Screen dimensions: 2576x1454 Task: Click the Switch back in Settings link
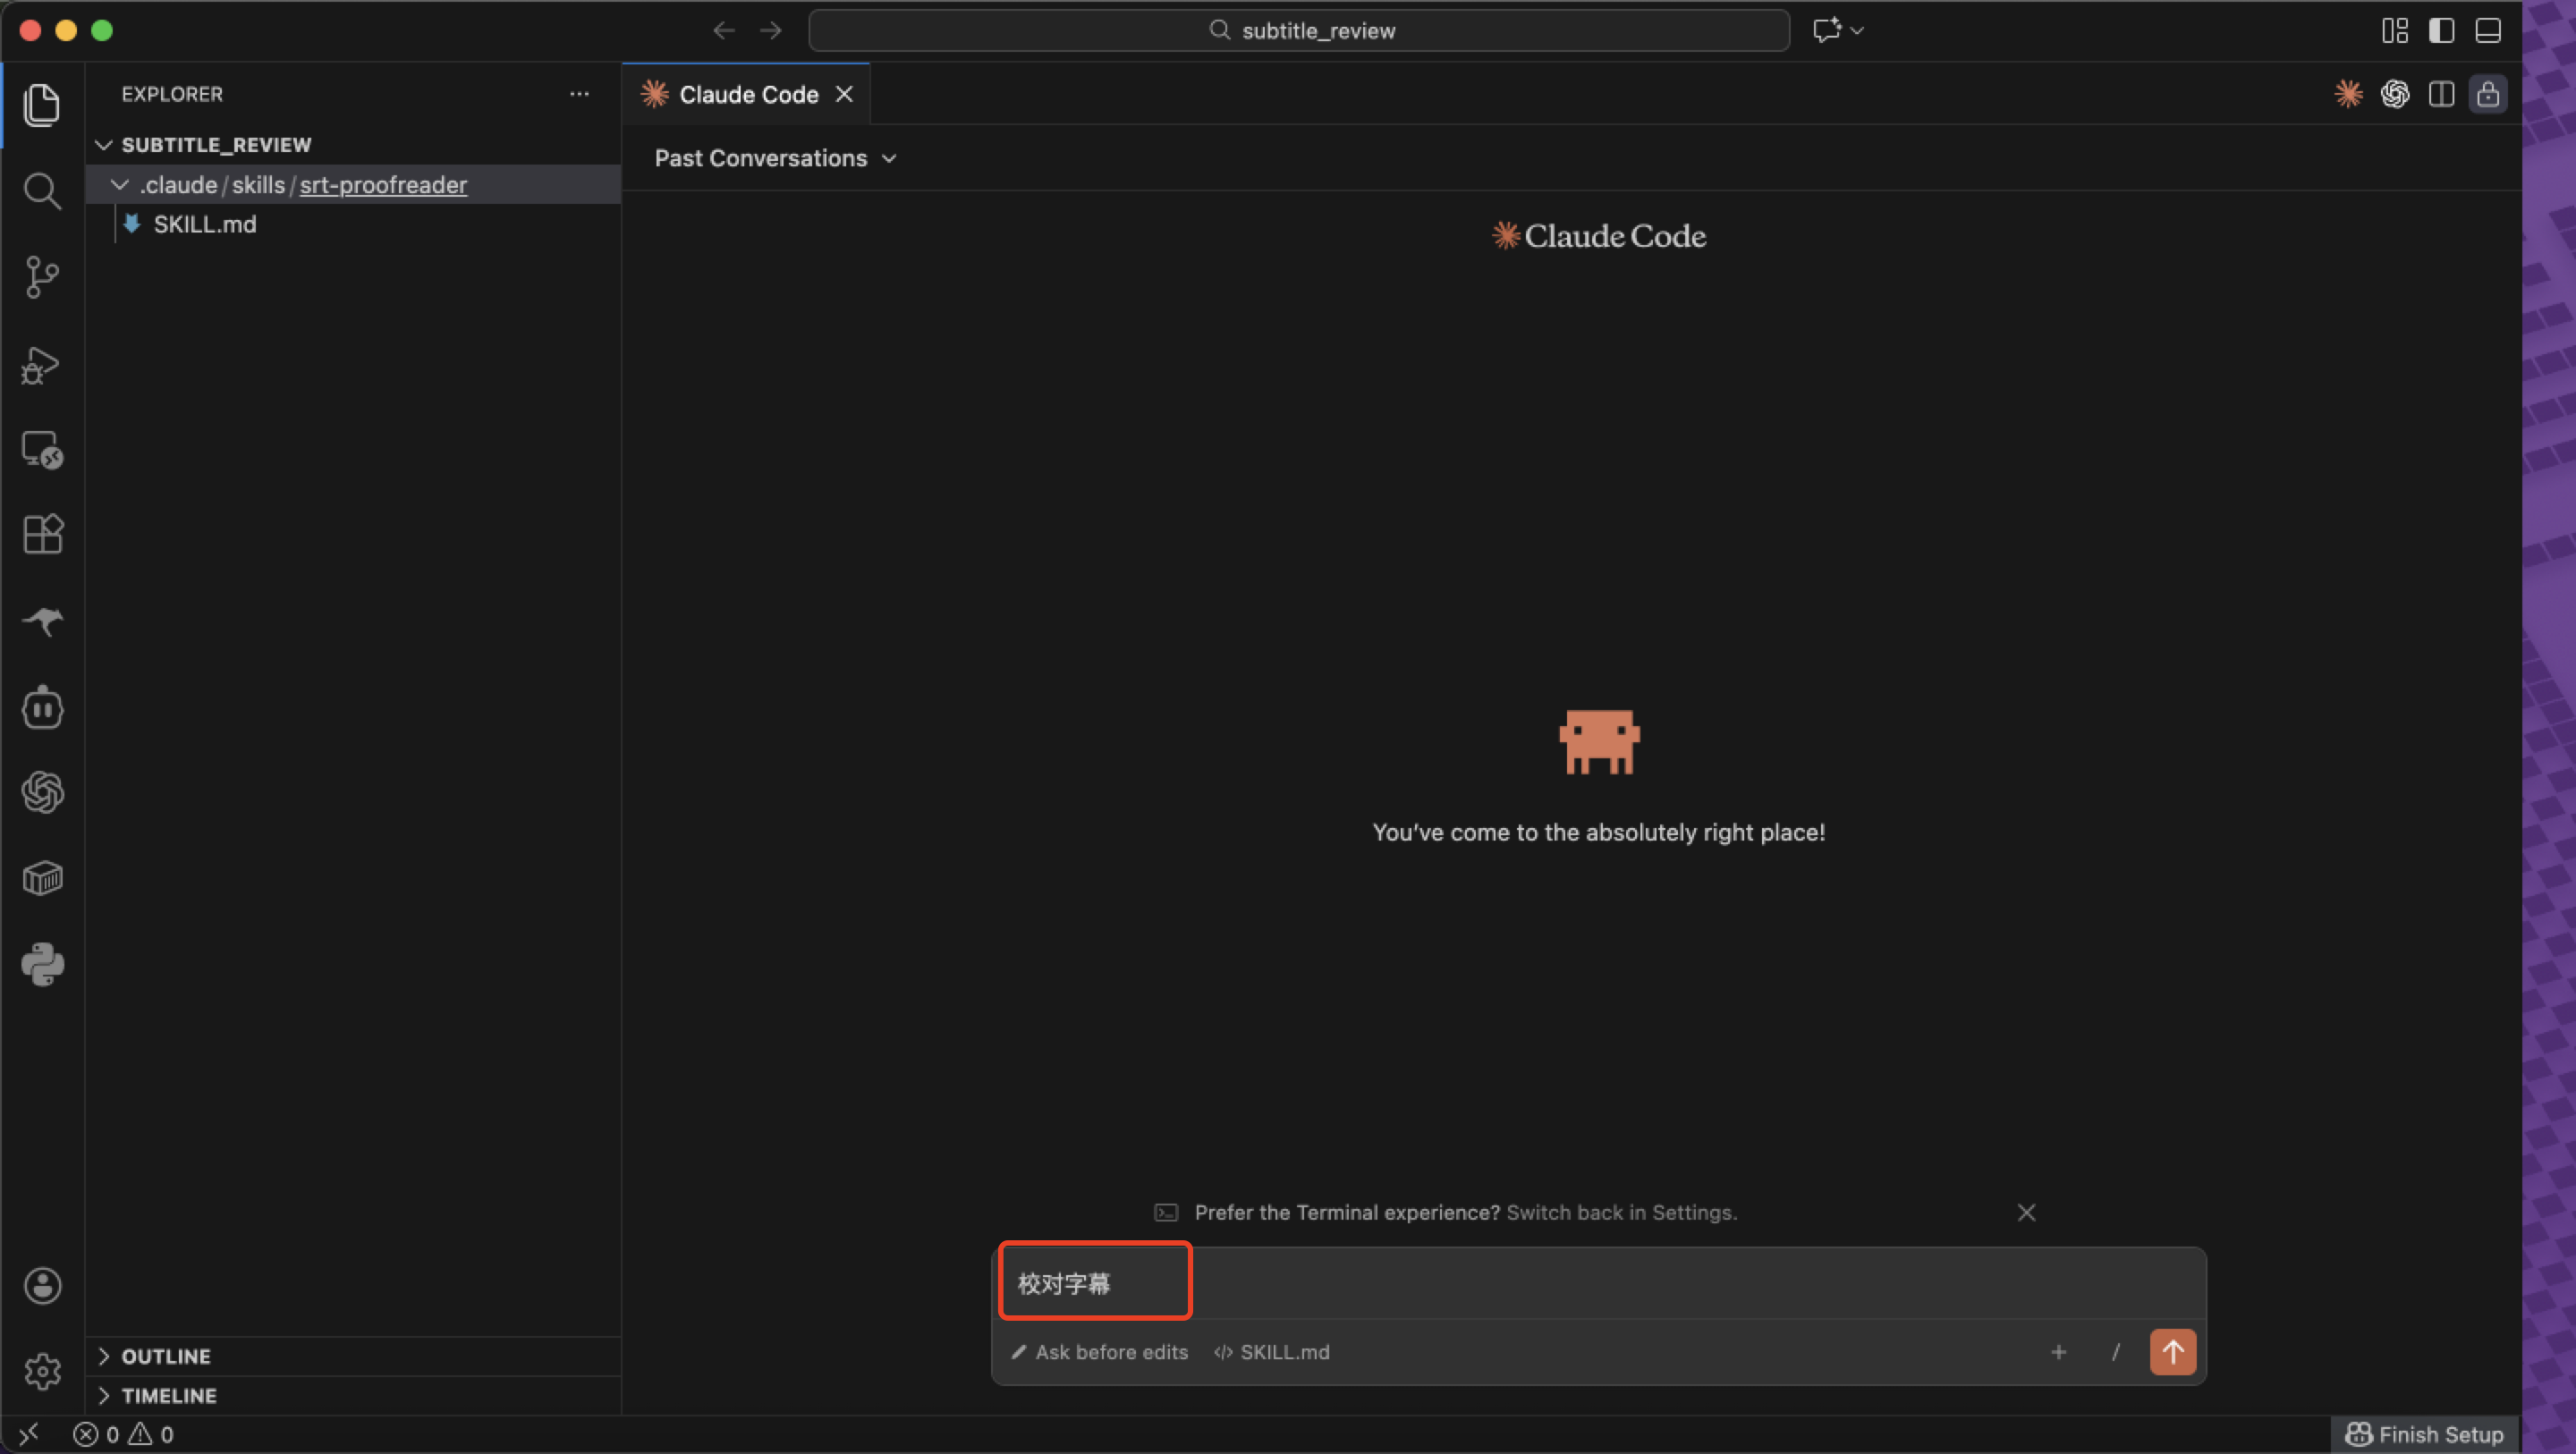coord(1621,1212)
